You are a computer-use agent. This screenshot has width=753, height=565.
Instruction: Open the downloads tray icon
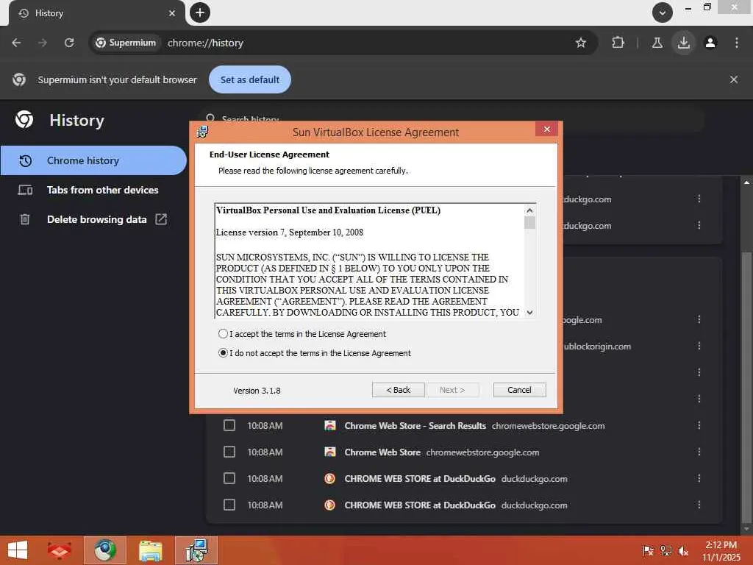click(x=683, y=43)
